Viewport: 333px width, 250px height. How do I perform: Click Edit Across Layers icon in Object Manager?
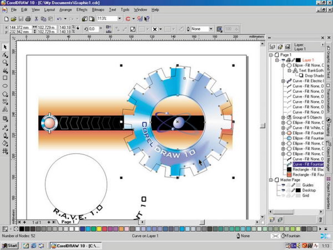pyautogui.click(x=280, y=47)
